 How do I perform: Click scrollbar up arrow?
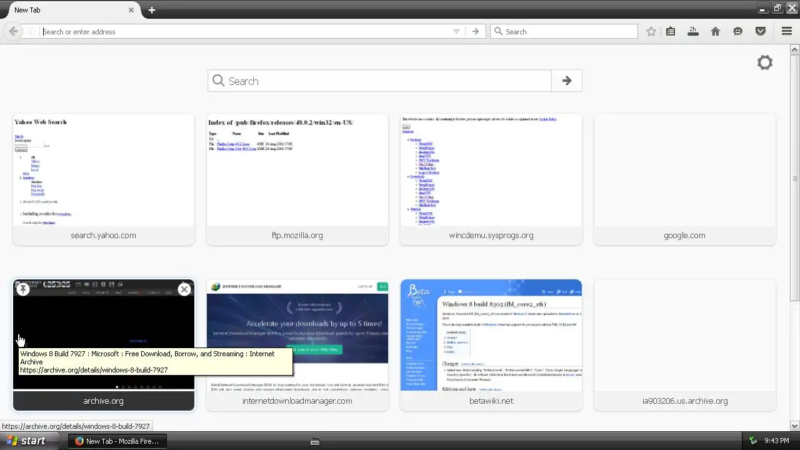point(795,49)
